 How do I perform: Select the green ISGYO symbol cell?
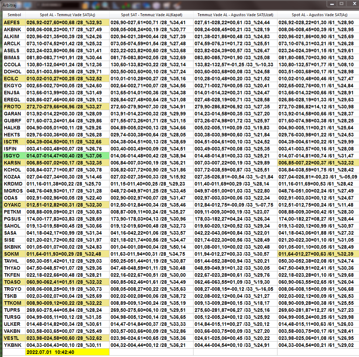point(14,156)
